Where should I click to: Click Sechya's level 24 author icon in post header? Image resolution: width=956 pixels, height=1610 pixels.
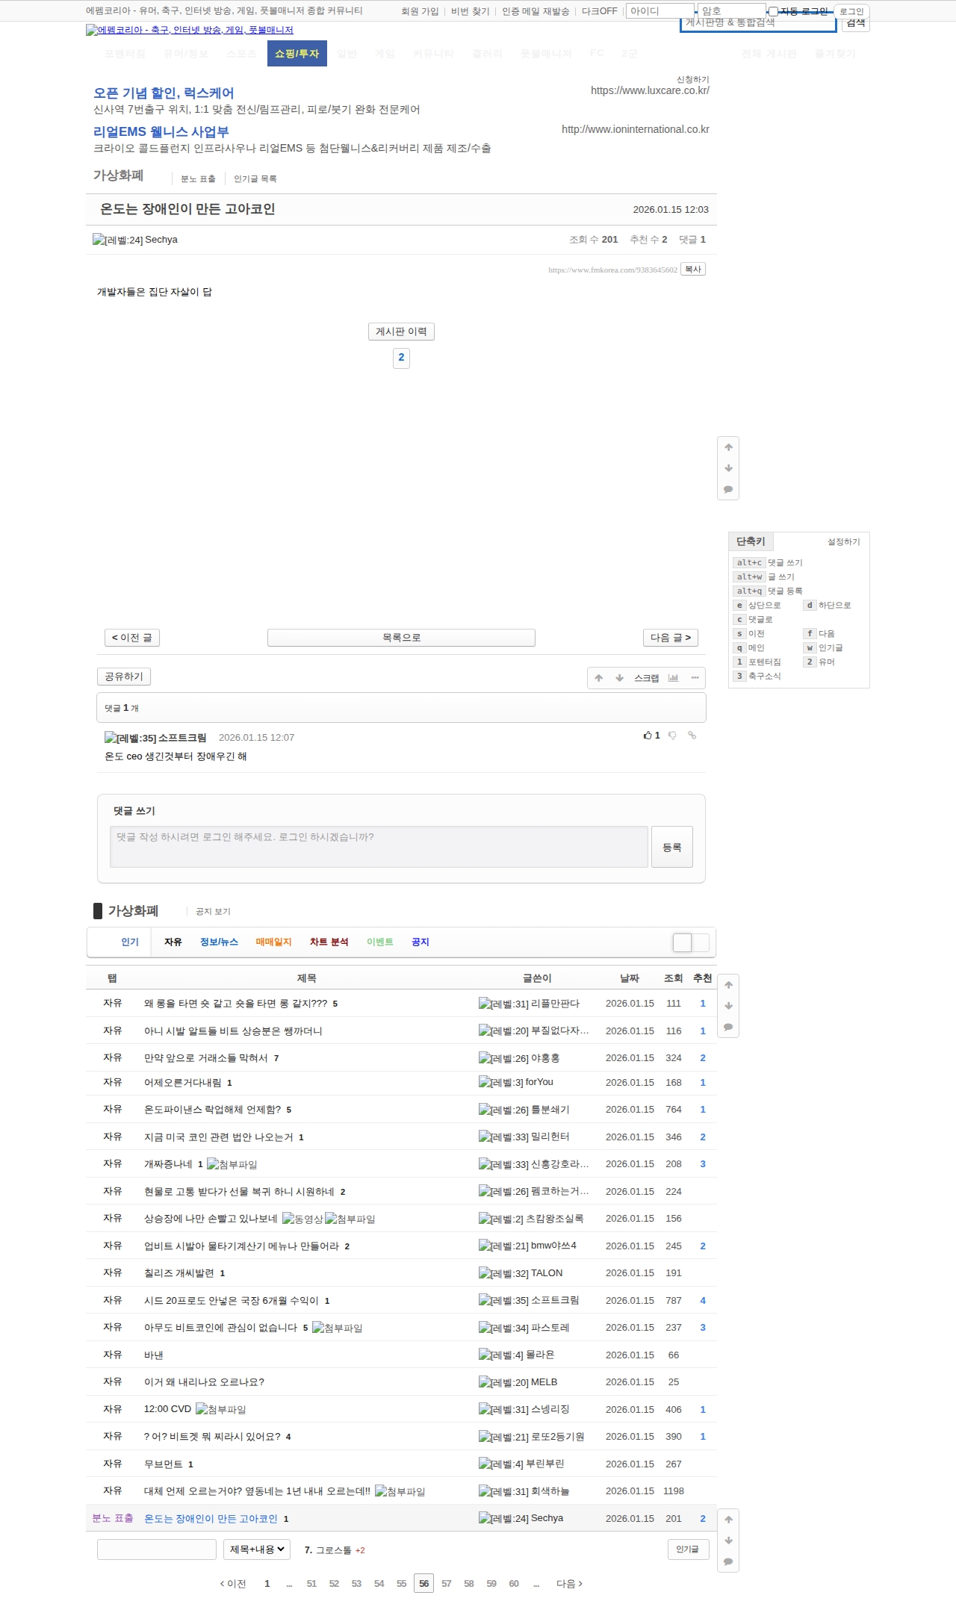[x=117, y=240]
